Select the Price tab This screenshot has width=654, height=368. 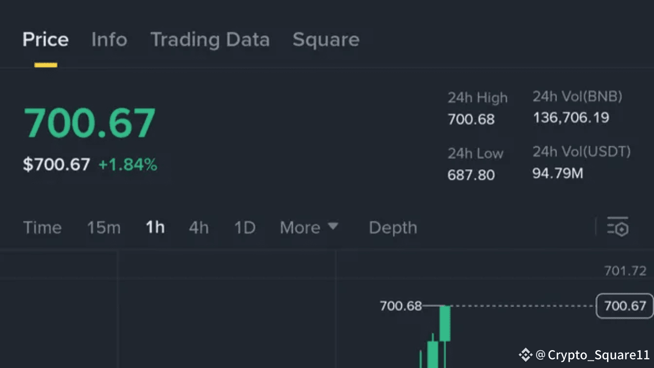[45, 40]
